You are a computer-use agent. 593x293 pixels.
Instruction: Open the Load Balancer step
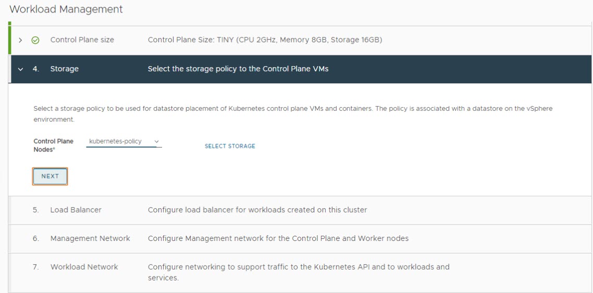[76, 210]
